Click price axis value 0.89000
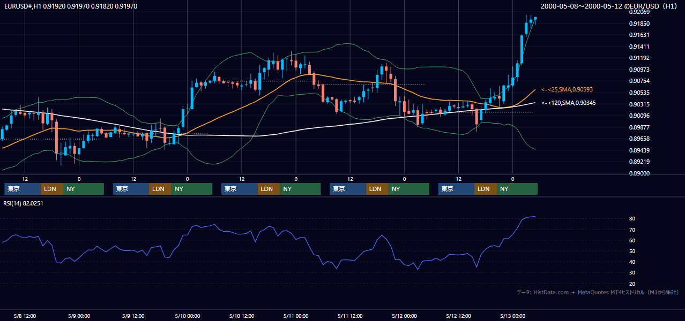The width and height of the screenshot is (685, 321). (639, 173)
